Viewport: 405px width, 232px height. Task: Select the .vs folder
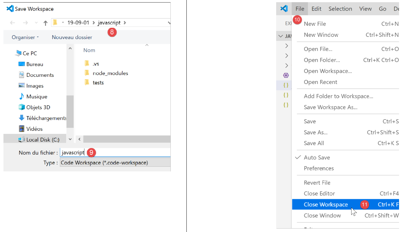click(96, 64)
